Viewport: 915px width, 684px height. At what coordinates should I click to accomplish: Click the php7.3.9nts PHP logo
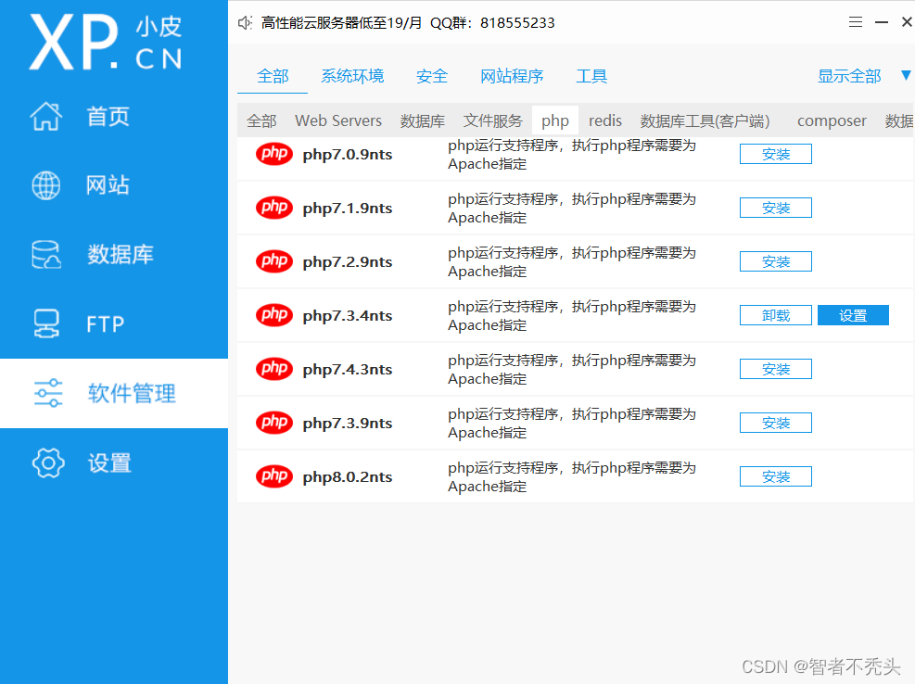pyautogui.click(x=274, y=423)
